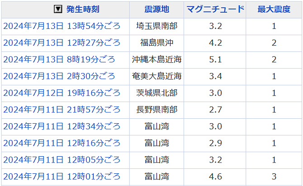
Task: Click max intensity 3 in the 12時01分 row
Action: 274,177
